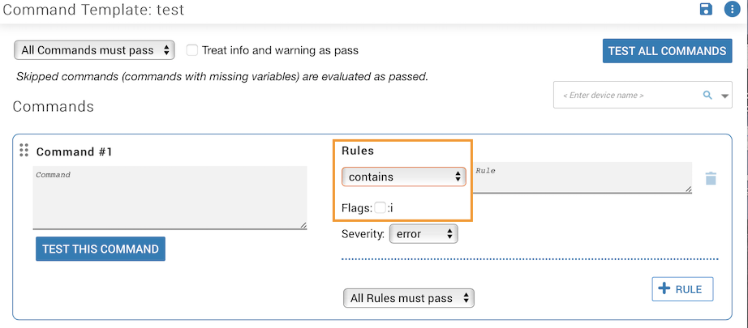Click the Command box resize handle
This screenshot has height=328, width=748.
tap(303, 224)
